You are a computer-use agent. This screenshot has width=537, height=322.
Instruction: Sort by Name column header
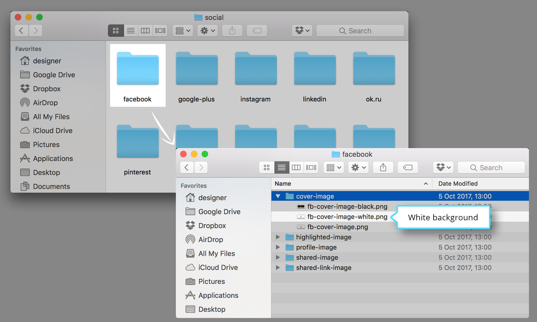(x=352, y=184)
